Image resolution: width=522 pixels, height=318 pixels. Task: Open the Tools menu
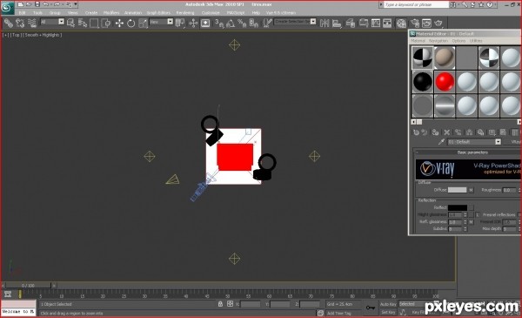click(37, 13)
